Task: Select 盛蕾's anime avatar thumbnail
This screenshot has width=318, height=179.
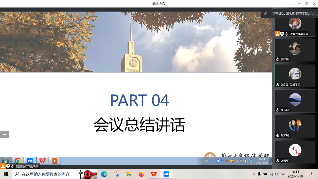Action: pyautogui.click(x=295, y=23)
